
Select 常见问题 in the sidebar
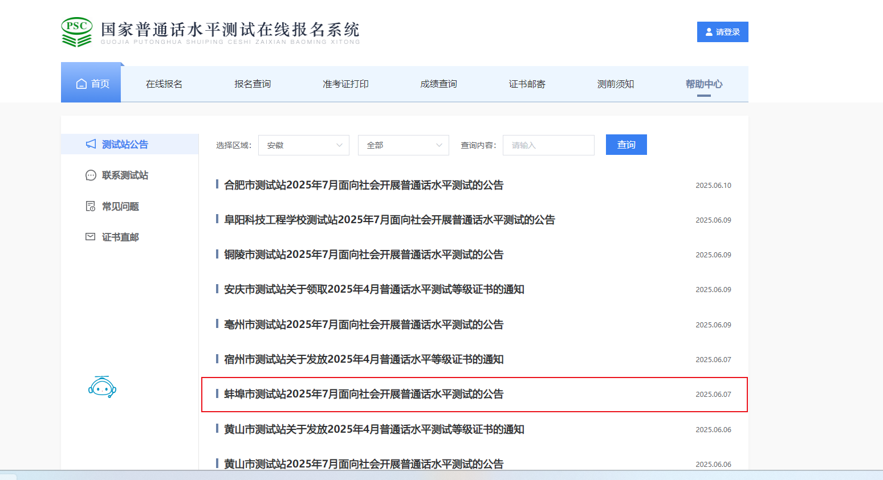[120, 206]
